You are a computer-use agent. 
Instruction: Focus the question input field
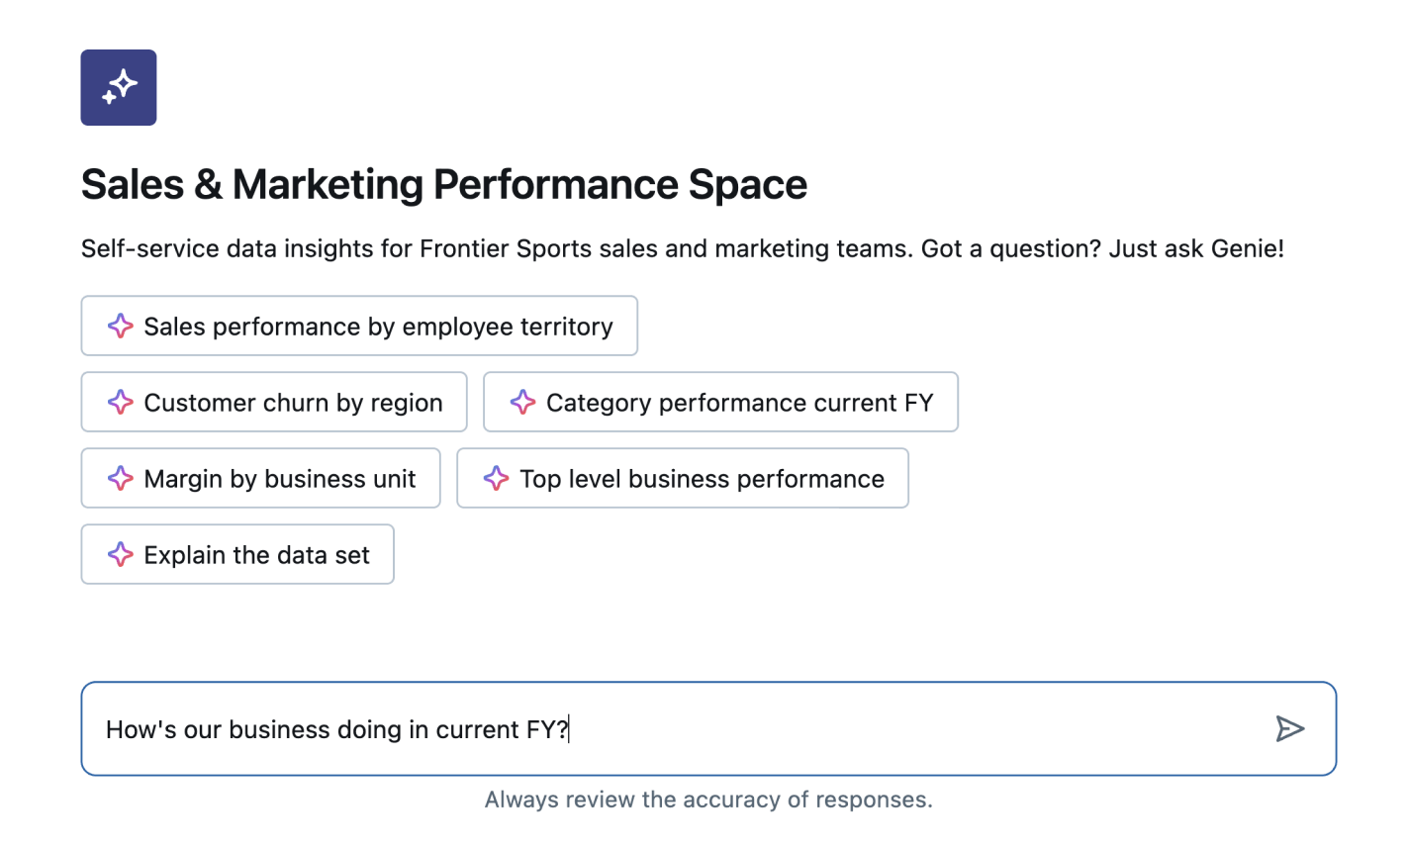891,729
